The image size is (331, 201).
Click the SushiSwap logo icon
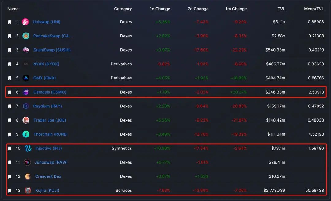point(26,50)
